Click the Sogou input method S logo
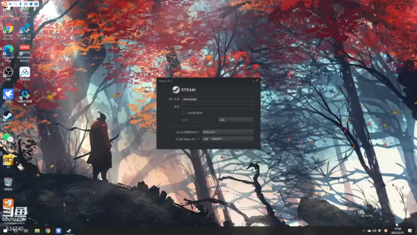This screenshot has width=417, height=235. pos(4,4)
